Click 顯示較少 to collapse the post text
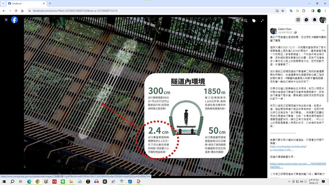This screenshot has width=329, height=185. click(319, 174)
